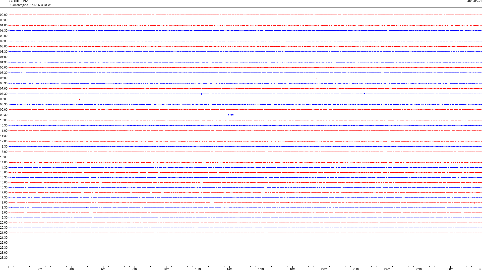Select the 20:00 trace row label
Screen dimensions: 482x271
tap(4, 223)
